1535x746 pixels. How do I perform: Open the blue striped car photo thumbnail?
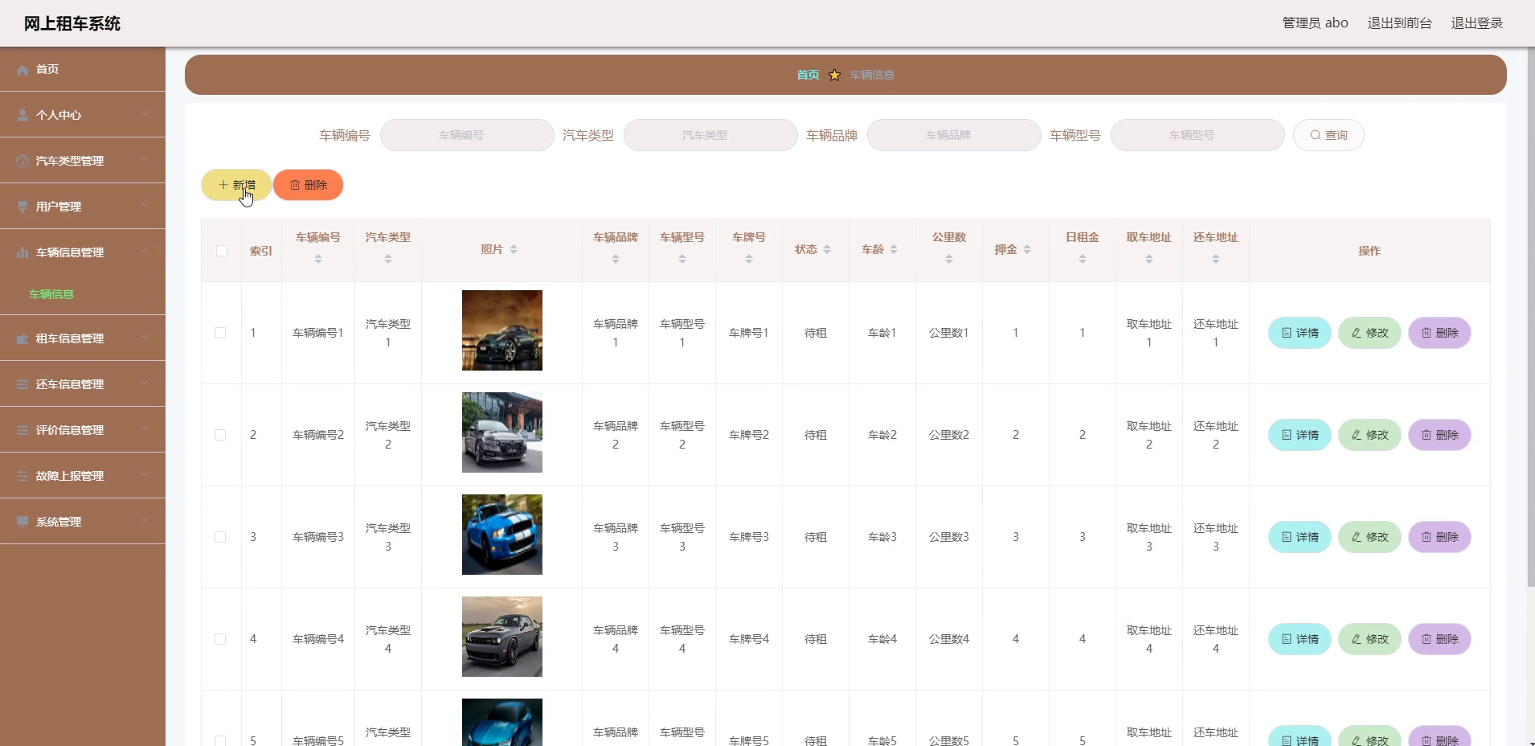click(x=502, y=535)
